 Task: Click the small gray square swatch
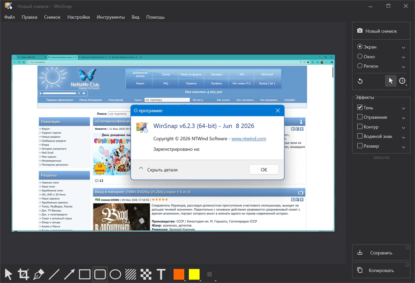coord(209,274)
